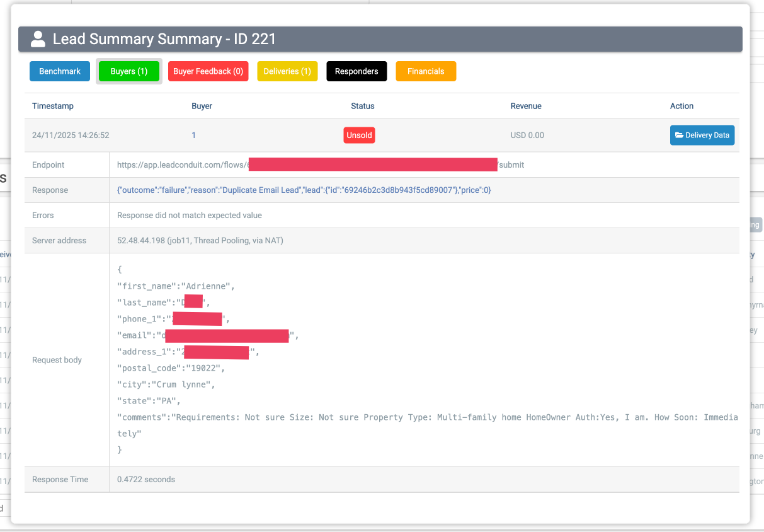Click the Lead Summary Summary - ID 221 title
764x532 pixels.
164,39
